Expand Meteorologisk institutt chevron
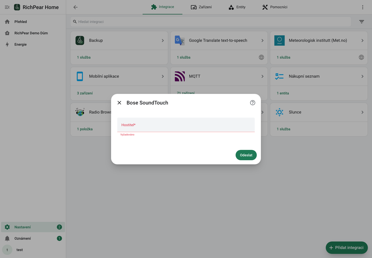The image size is (372, 258). (362, 41)
